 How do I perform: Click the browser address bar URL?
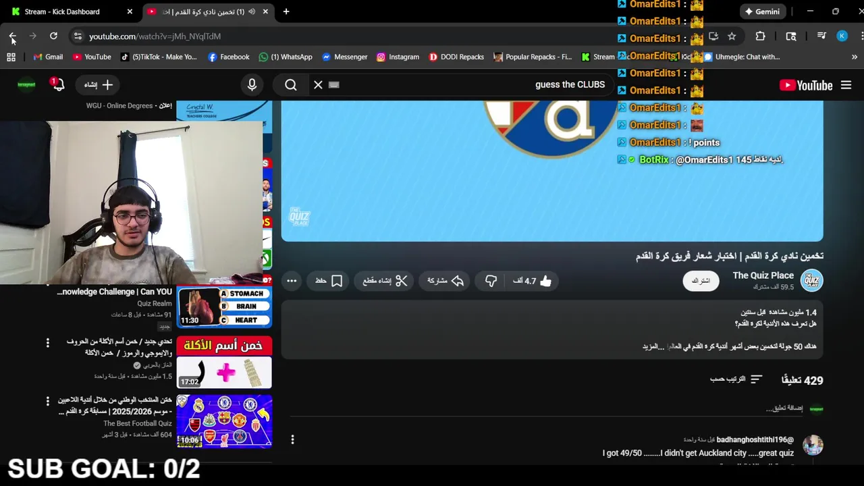(155, 36)
